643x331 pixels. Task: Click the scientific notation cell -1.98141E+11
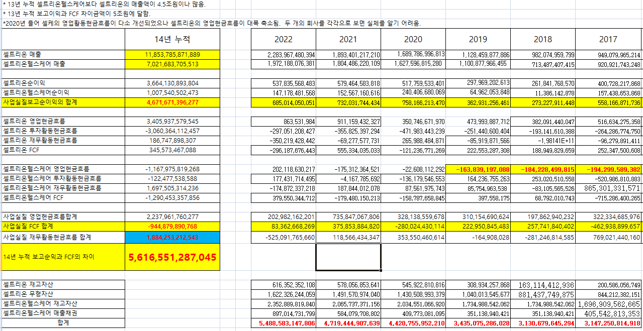(543, 140)
